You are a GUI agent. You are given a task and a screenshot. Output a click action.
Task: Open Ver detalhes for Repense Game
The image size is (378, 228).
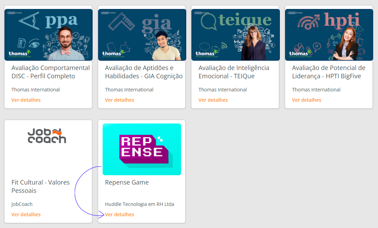[x=119, y=215]
